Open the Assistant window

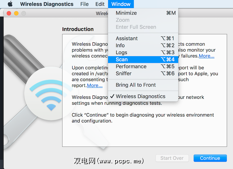(x=127, y=39)
